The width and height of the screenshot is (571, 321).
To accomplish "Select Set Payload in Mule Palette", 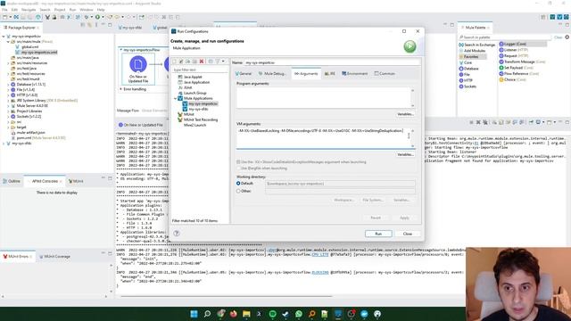I will (x=517, y=68).
